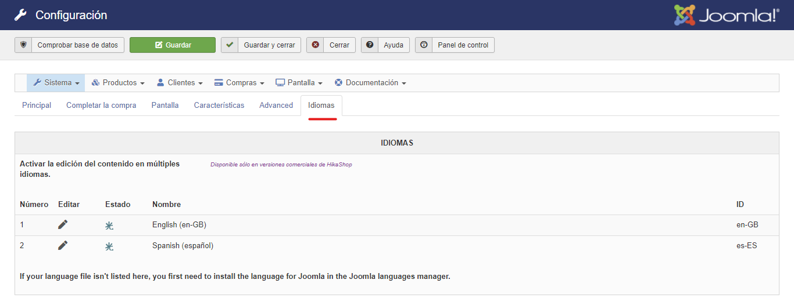The height and width of the screenshot is (305, 794).
Task: Click the checkmark icon on Guardar y cerrar
Action: click(x=230, y=45)
